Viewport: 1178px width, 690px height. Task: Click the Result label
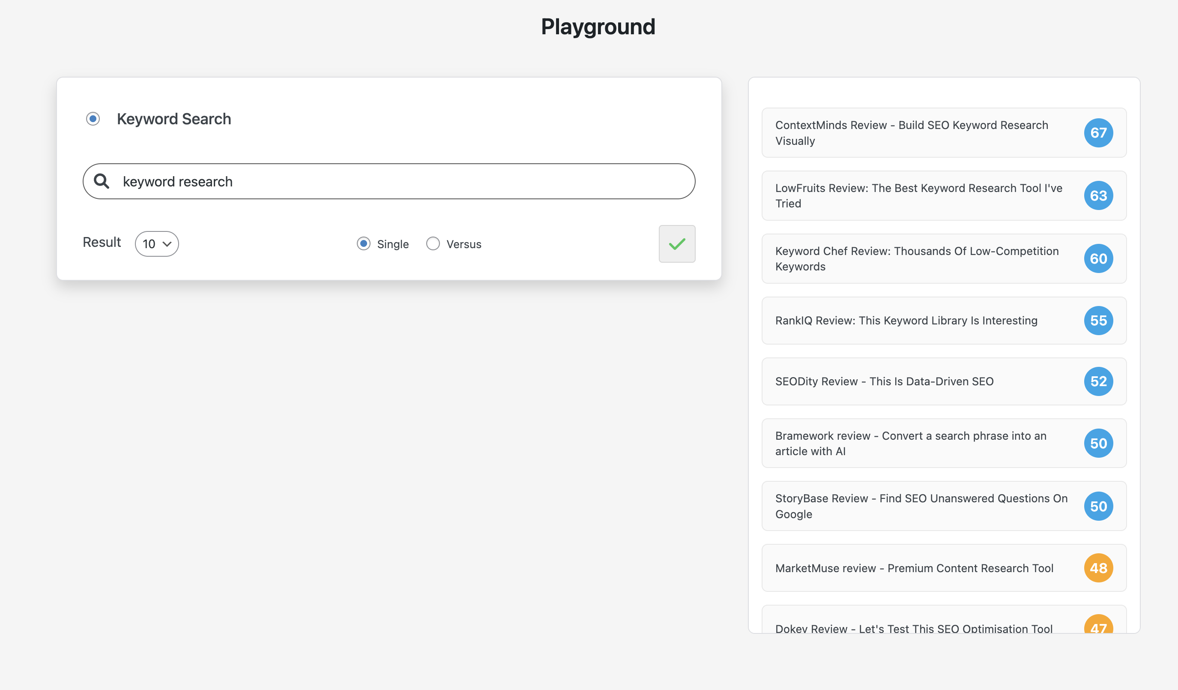click(102, 242)
